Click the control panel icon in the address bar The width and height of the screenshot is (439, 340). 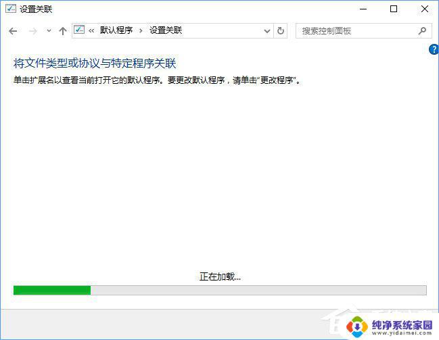click(79, 30)
